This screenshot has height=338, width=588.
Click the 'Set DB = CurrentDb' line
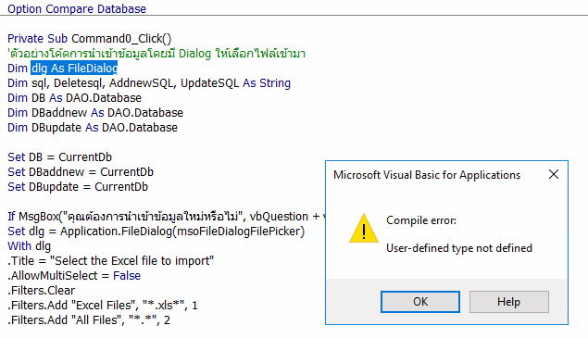pyautogui.click(x=59, y=157)
